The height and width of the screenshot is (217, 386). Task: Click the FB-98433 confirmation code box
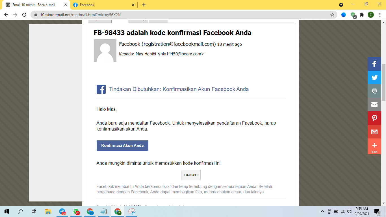point(191,175)
